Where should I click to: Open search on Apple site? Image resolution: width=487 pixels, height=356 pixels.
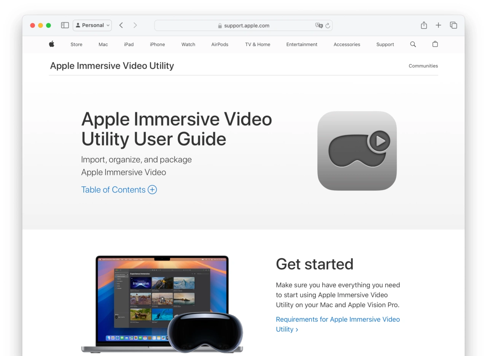point(413,44)
